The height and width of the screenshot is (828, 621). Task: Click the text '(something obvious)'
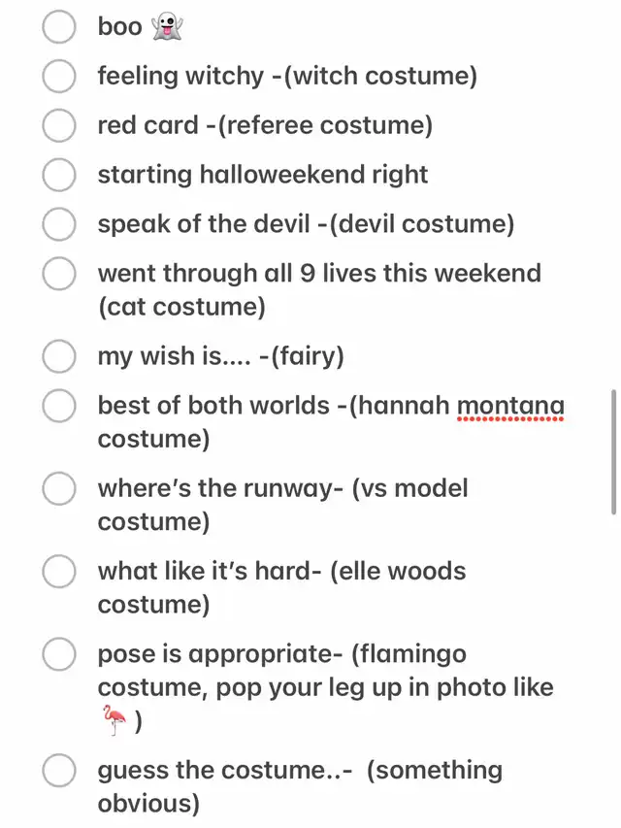(x=300, y=787)
